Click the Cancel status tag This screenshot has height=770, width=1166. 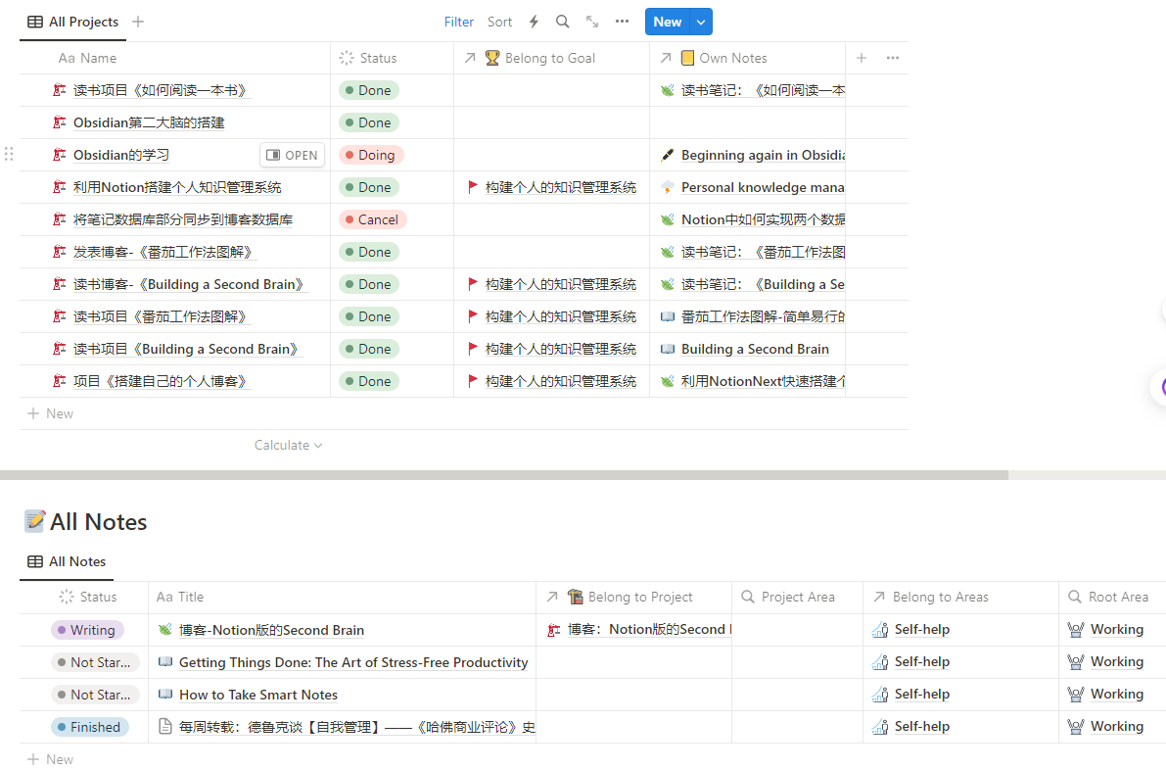pos(372,219)
